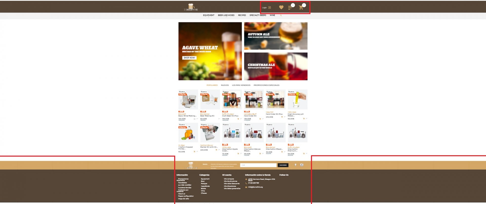Open the Specialty Beers menu item

(x=258, y=15)
